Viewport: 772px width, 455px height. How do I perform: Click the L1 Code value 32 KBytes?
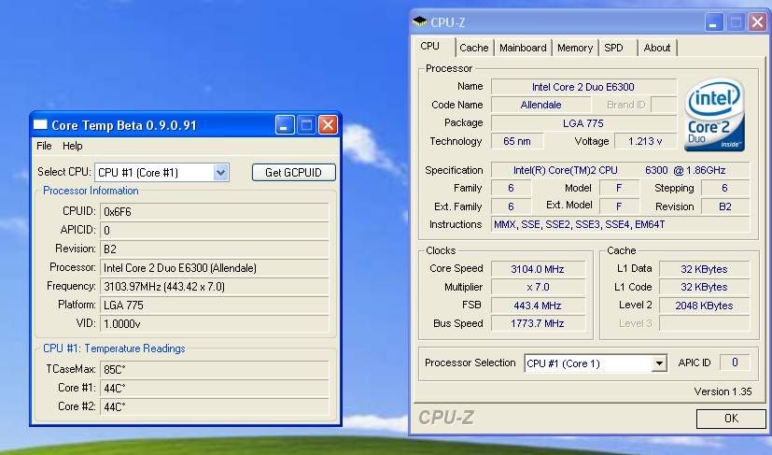pos(704,287)
